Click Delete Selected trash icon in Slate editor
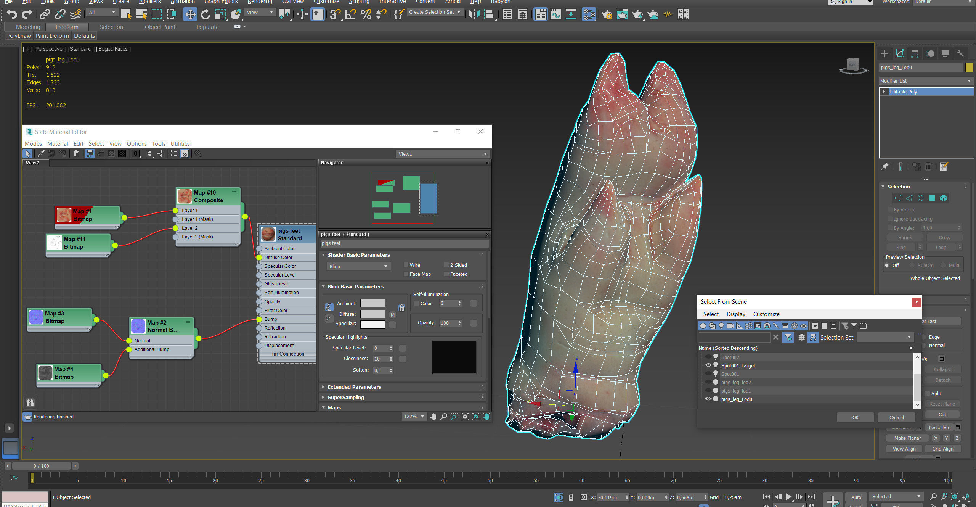 (76, 153)
